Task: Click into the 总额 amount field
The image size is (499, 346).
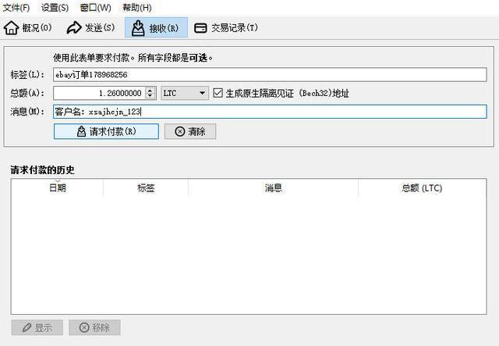Action: (99, 93)
